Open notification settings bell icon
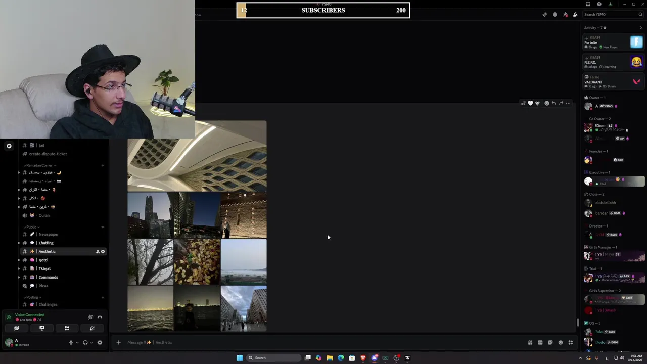 pos(554,15)
